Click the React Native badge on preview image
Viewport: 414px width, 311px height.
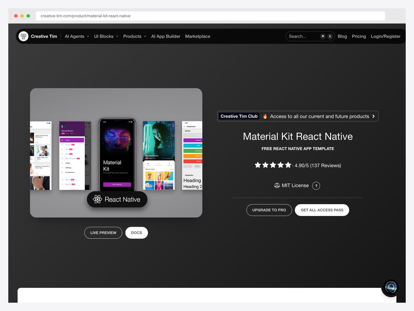point(117,199)
